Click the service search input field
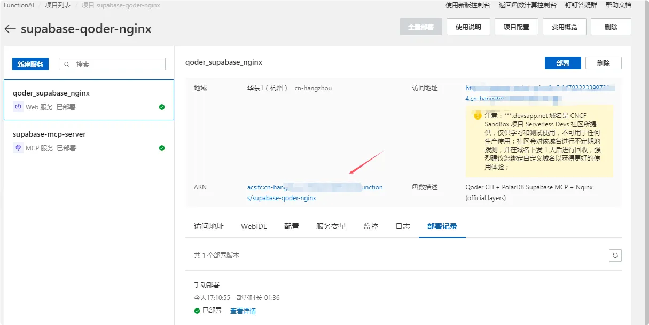This screenshot has height=325, width=649. [x=112, y=64]
